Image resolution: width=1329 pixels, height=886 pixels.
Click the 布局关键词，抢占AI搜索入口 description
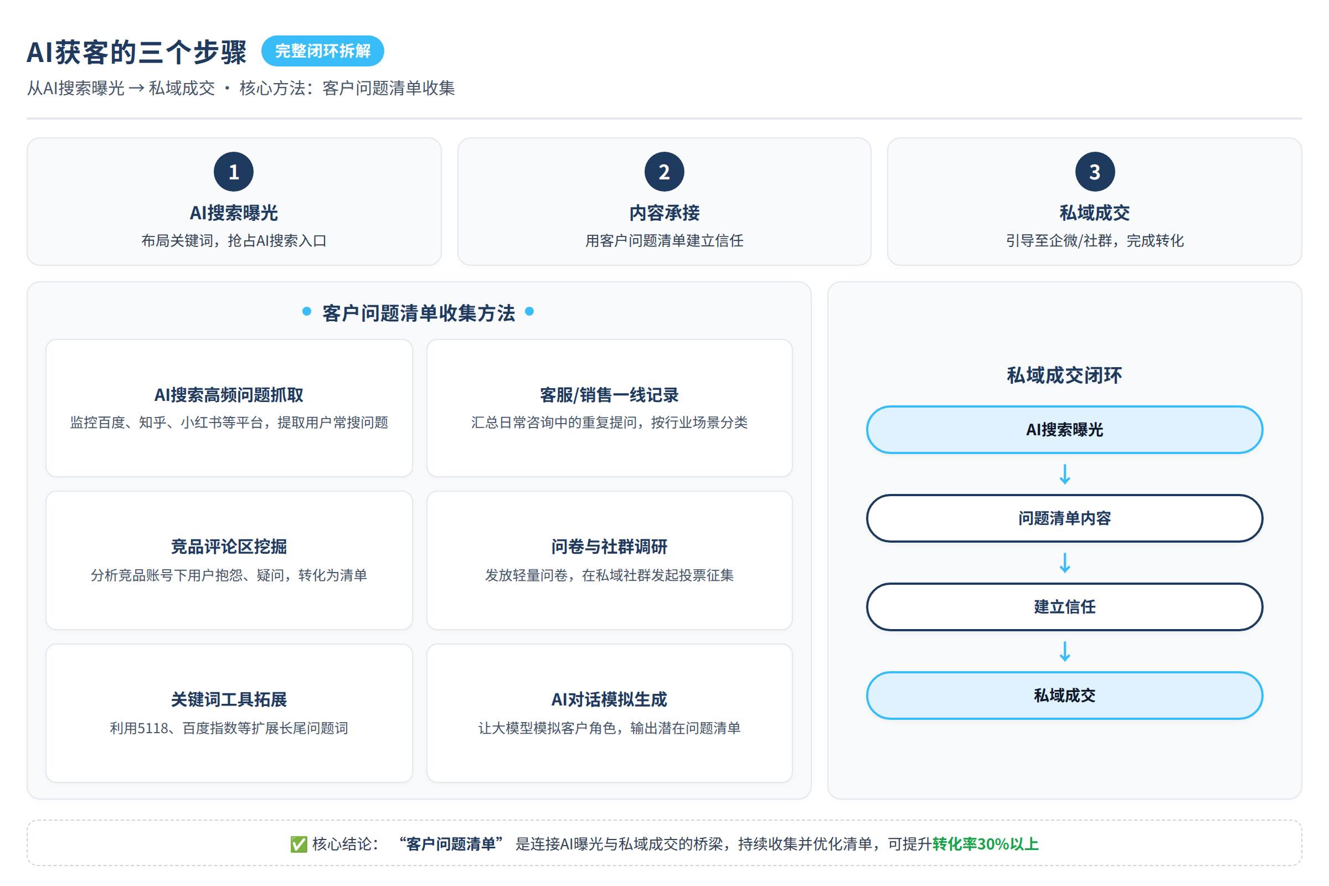pyautogui.click(x=233, y=241)
